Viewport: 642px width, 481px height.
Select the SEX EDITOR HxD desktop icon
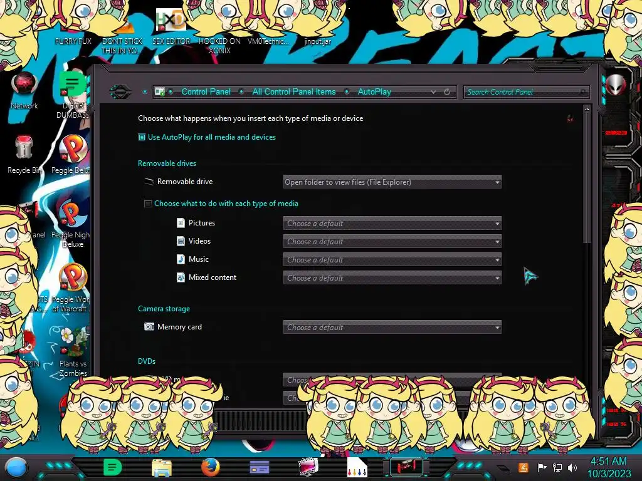pyautogui.click(x=171, y=28)
